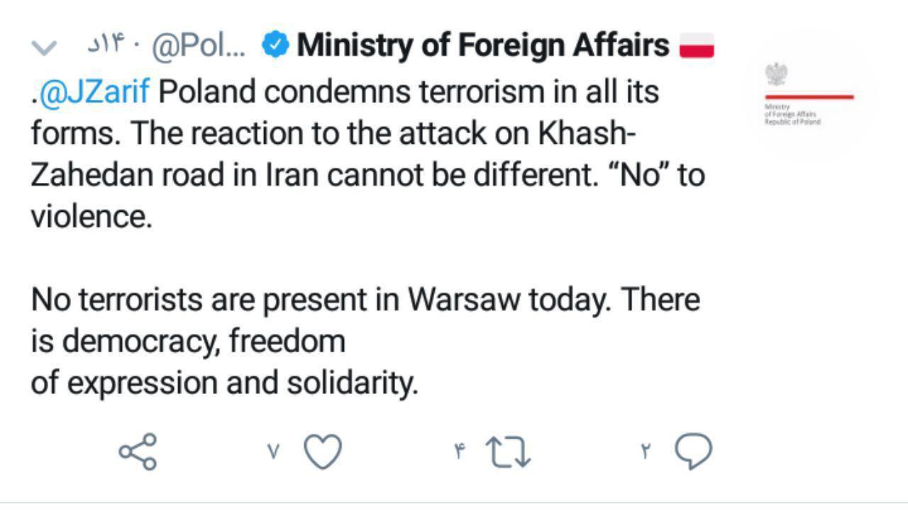Click the reply count beside the bubble

[646, 451]
